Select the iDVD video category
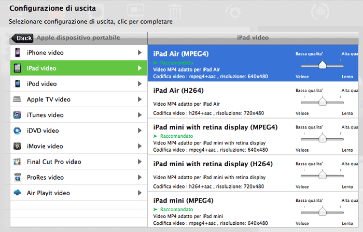The image size is (363, 232). tap(79, 130)
